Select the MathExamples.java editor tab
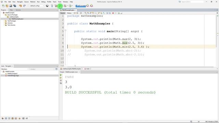The image size is (219, 123). [x=68, y=10]
